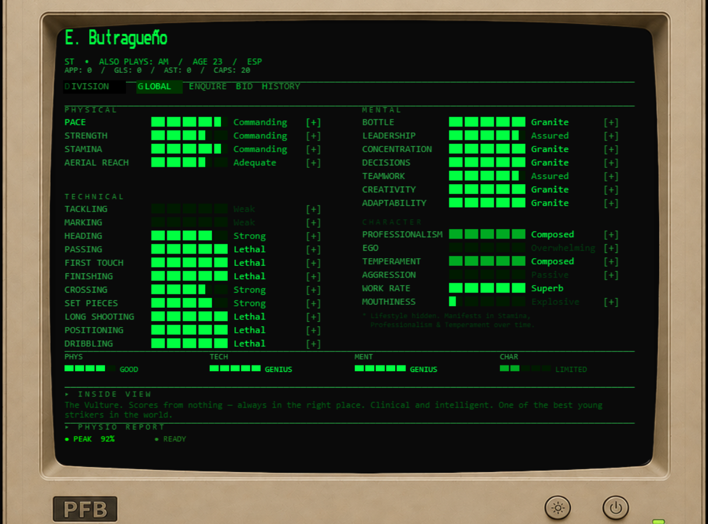Expand the FINISHING attribute [+]
This screenshot has width=708, height=524.
(314, 276)
